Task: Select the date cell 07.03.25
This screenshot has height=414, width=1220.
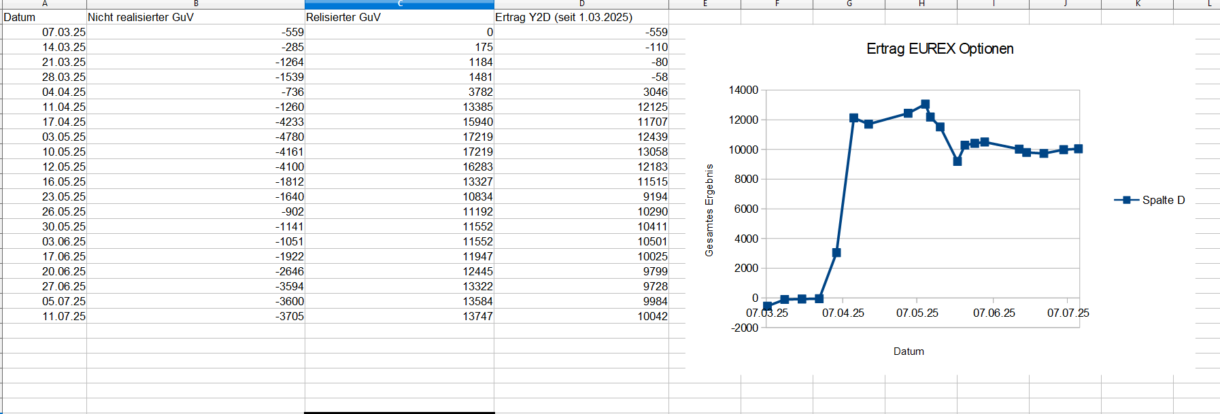Action: (x=64, y=32)
